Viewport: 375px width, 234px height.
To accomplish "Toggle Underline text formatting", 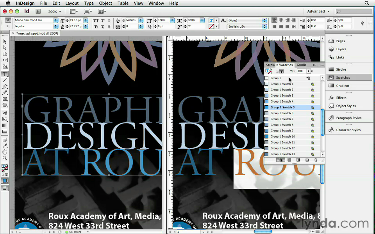I will 109,21.
